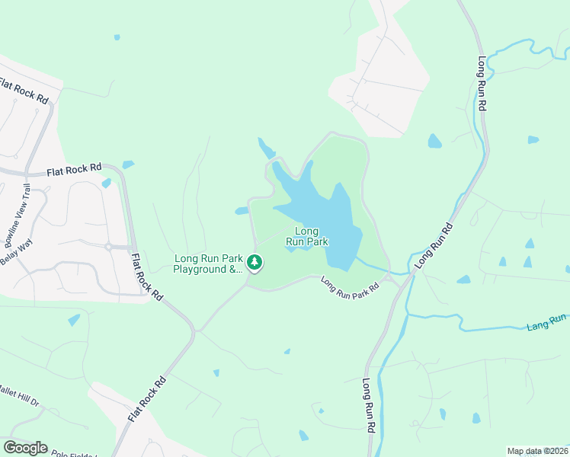The height and width of the screenshot is (457, 570).
Task: Click the Belay Way street label
Action: [16, 252]
